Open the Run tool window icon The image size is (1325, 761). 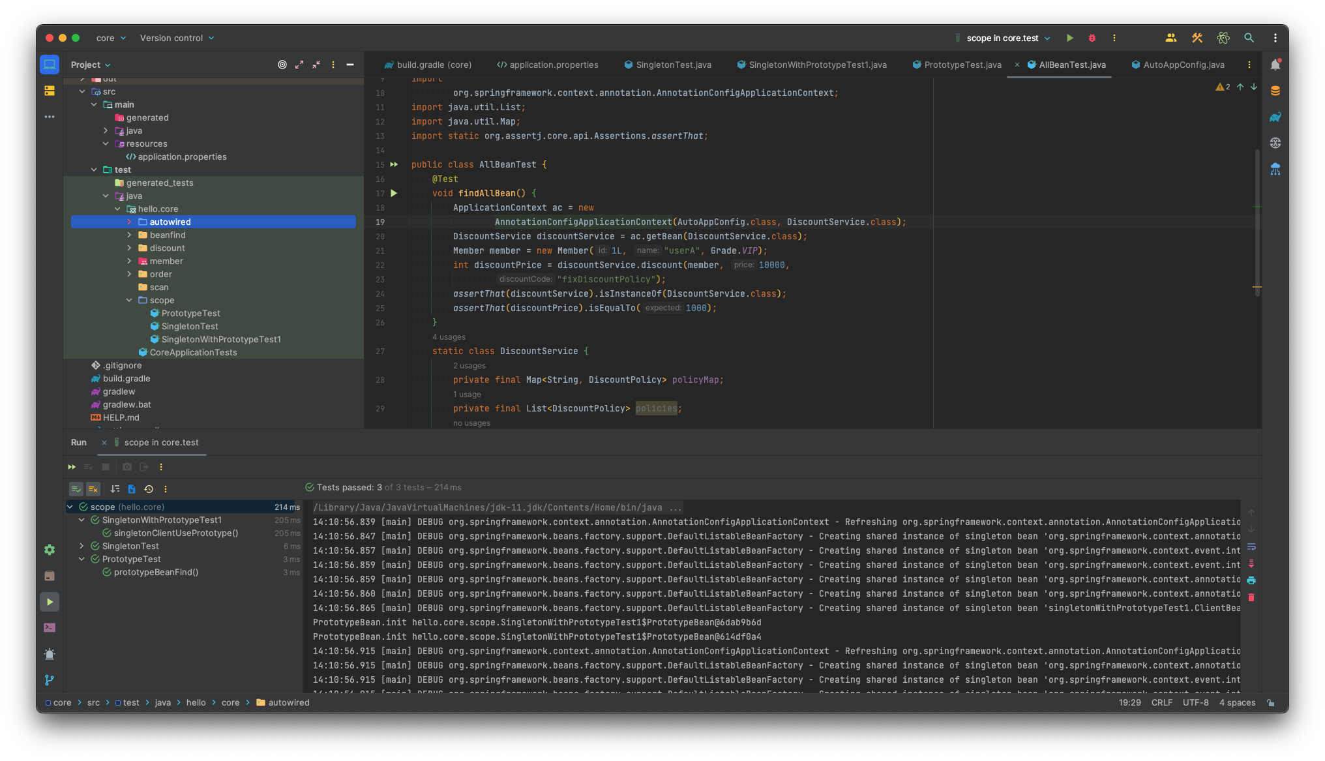[x=50, y=602]
